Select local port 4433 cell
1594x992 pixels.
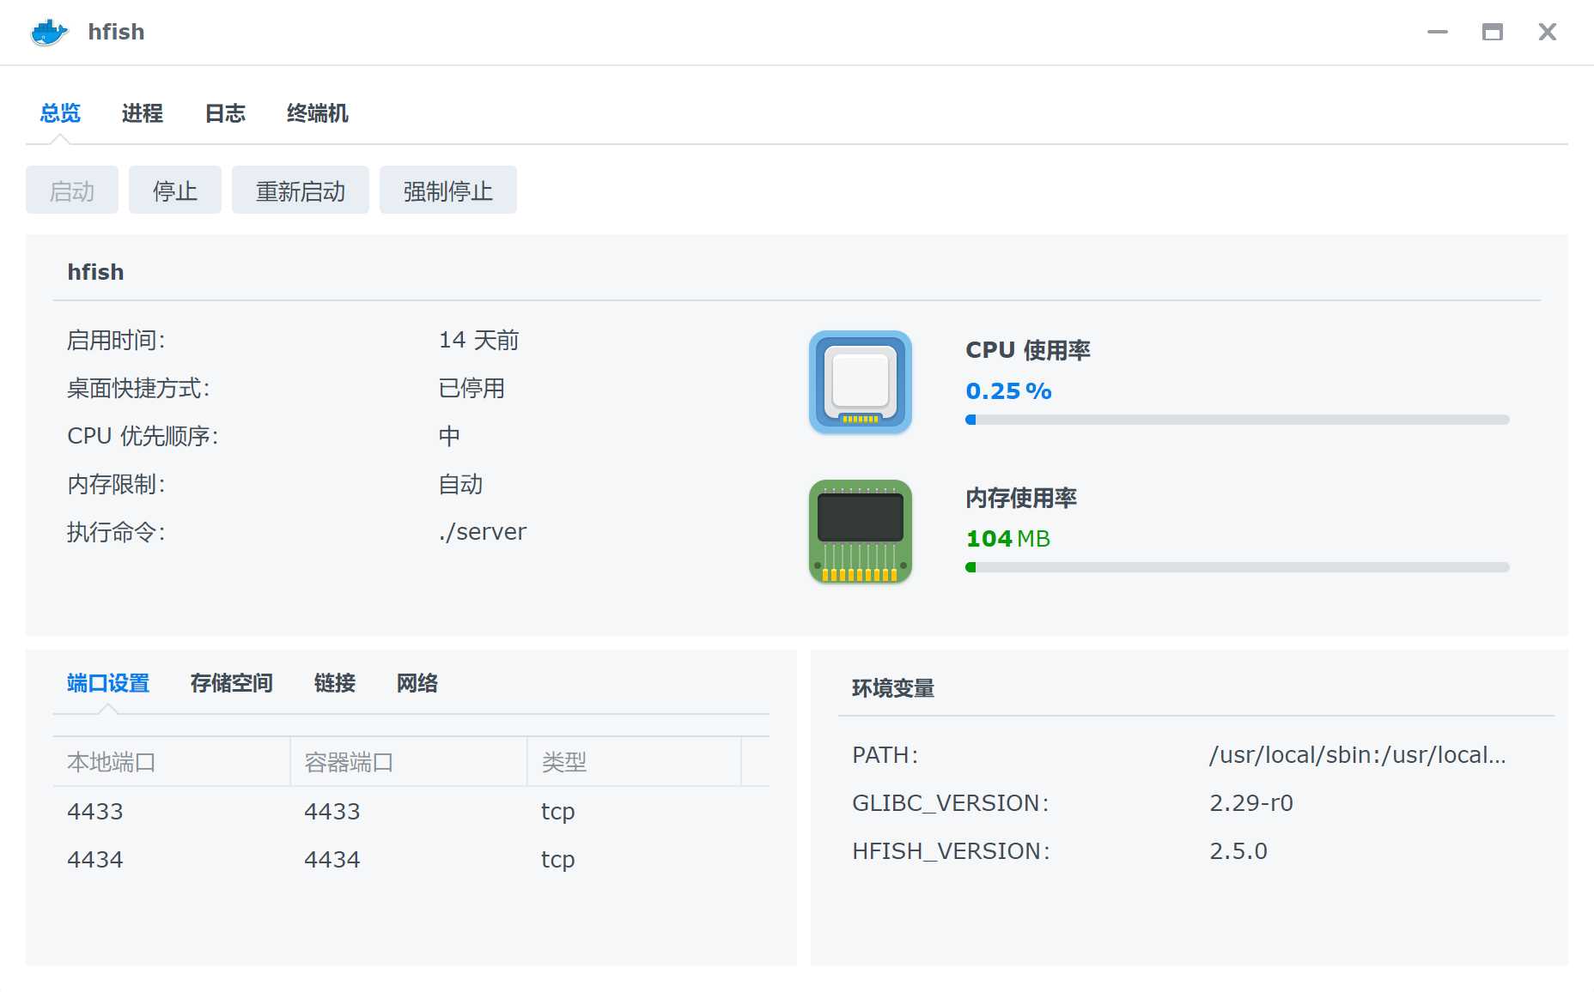(95, 811)
